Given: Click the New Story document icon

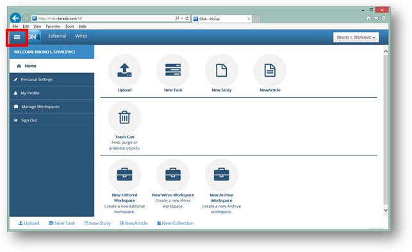Looking at the screenshot, I should tap(222, 70).
